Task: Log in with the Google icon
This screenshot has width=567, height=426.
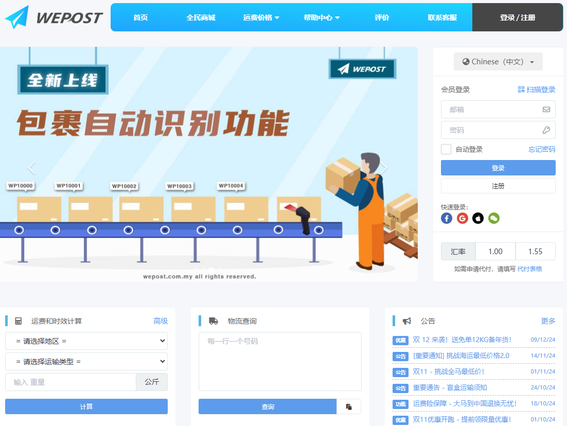Action: (463, 218)
